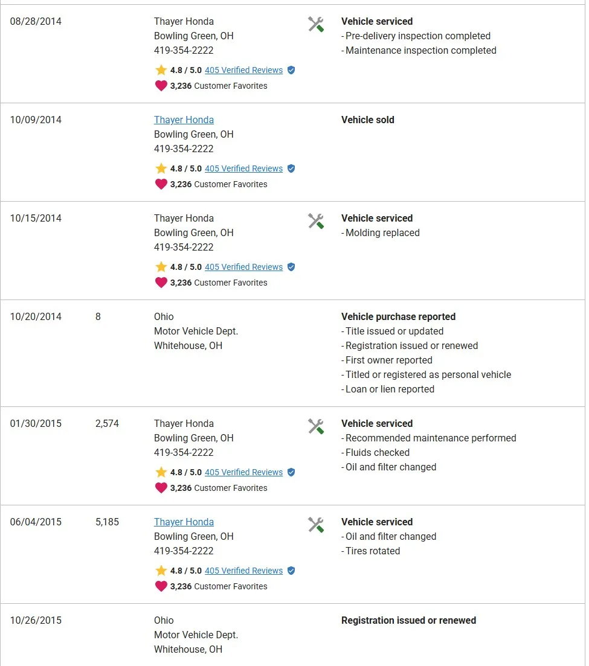Click verified shield badge in 10/09/2014 entry
The width and height of the screenshot is (589, 666).
coord(291,168)
